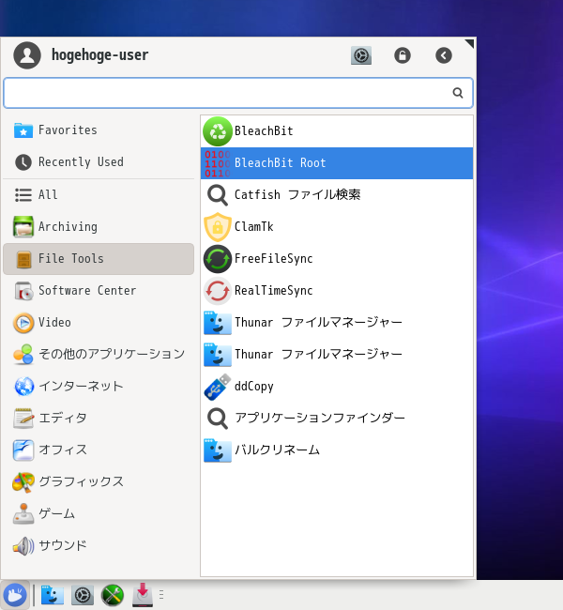The width and height of the screenshot is (563, 610).
Task: Click the menu resize corner grip
Action: click(x=470, y=43)
